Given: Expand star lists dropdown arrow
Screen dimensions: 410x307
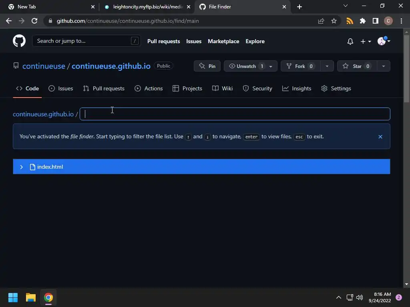Looking at the screenshot, I should tap(384, 66).
